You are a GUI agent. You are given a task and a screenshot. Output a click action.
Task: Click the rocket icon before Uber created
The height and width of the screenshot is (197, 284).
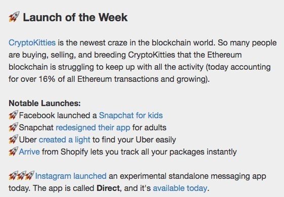(x=14, y=139)
